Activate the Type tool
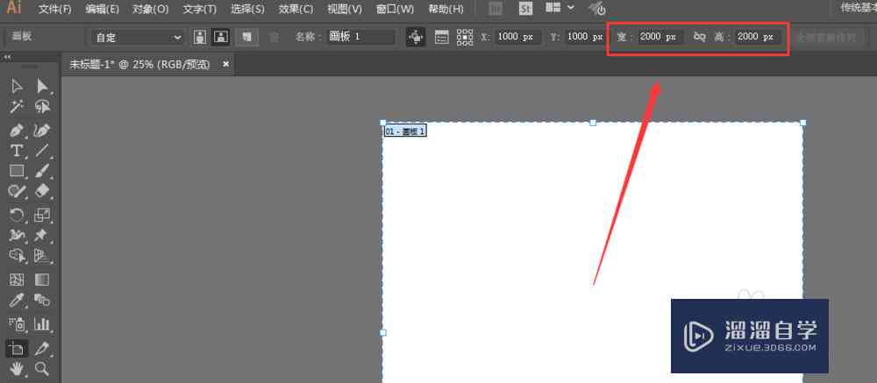877x383 pixels. pos(17,151)
